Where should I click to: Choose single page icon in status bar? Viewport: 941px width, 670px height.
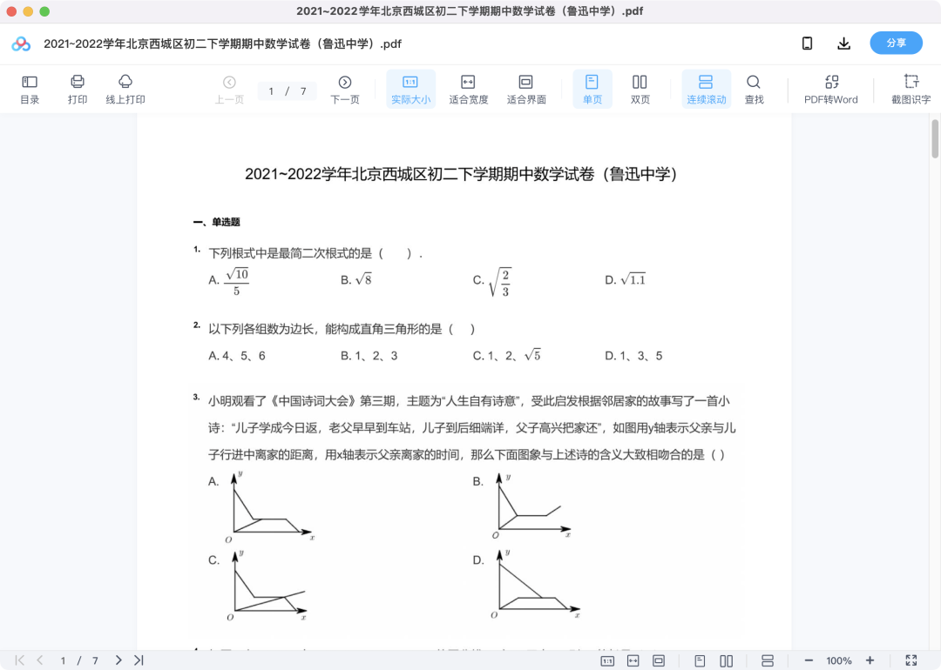[700, 660]
